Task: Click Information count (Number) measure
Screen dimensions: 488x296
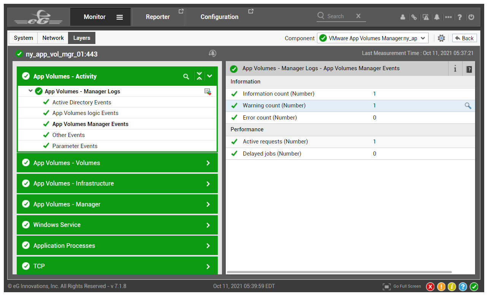Action: click(x=279, y=94)
